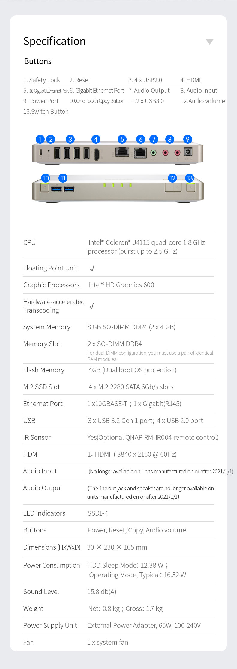Click the HDMI port on the rear panel image
The width and height of the screenshot is (237, 669).
97,154
